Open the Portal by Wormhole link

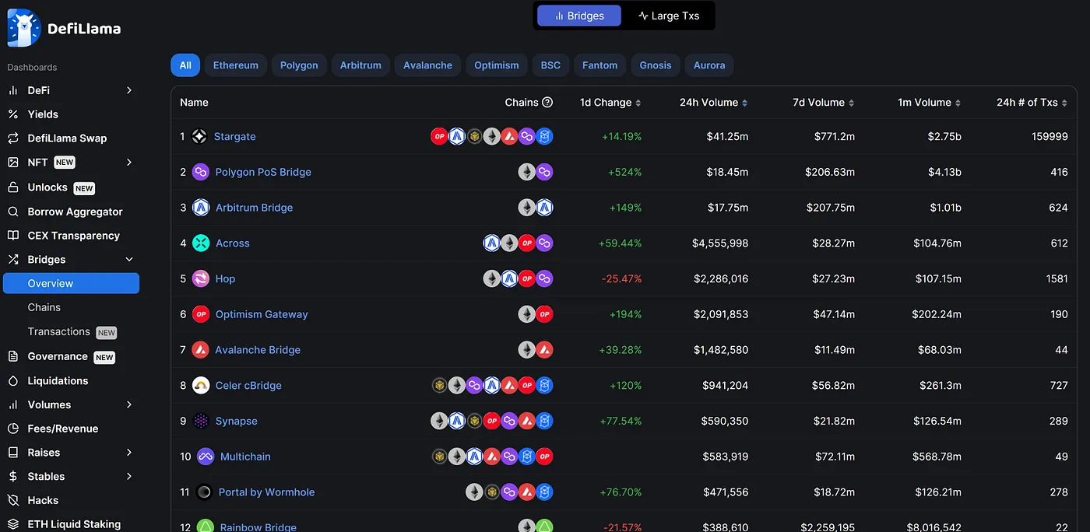(x=266, y=492)
